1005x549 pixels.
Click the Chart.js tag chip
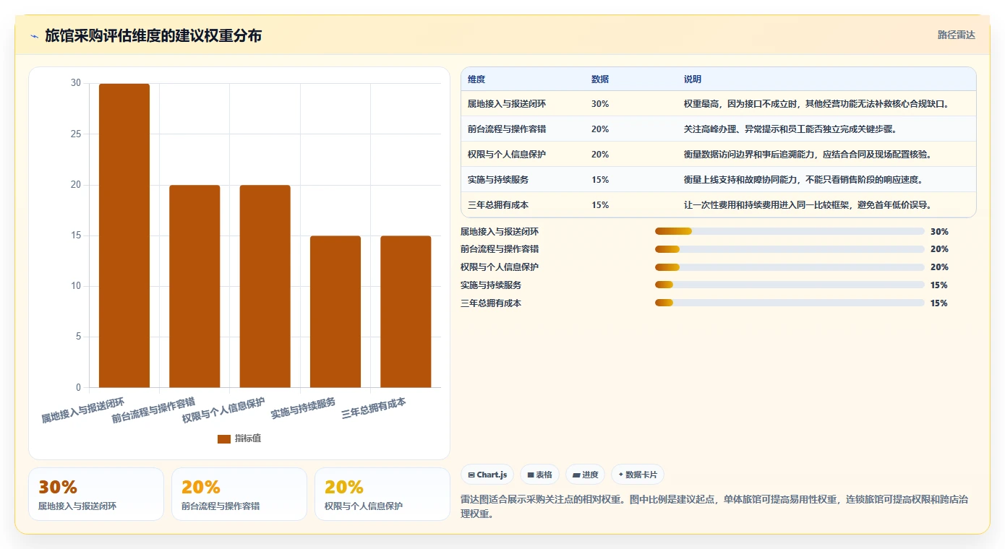click(488, 475)
